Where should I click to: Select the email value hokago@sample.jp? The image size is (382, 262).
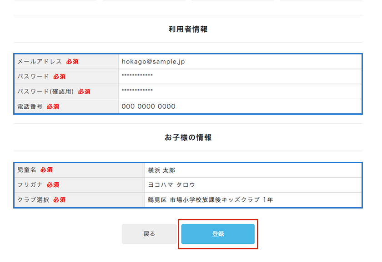tap(153, 62)
